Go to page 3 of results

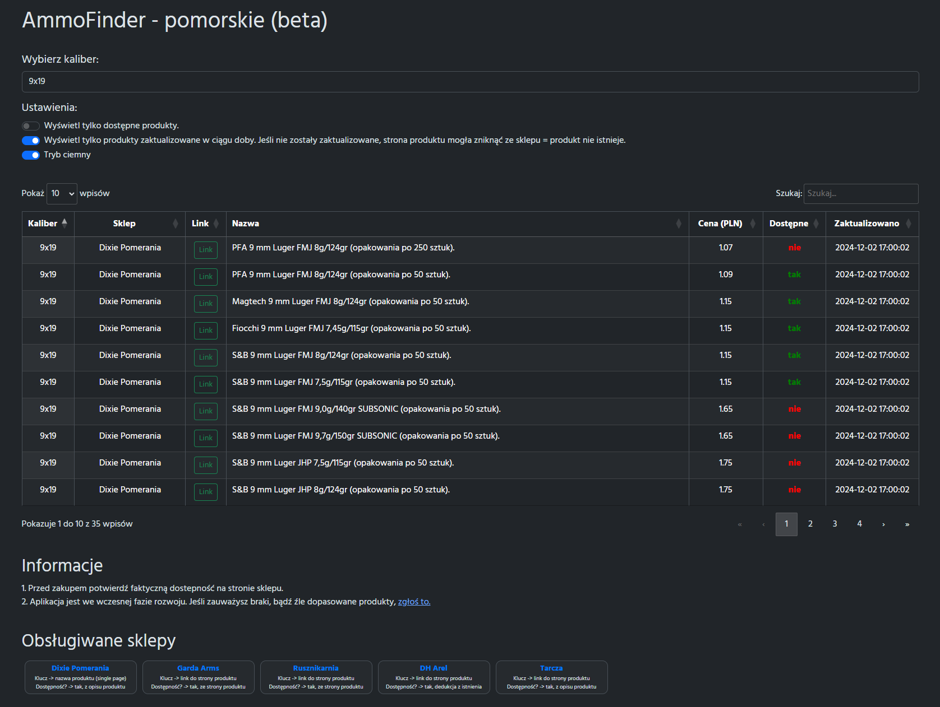pos(835,524)
